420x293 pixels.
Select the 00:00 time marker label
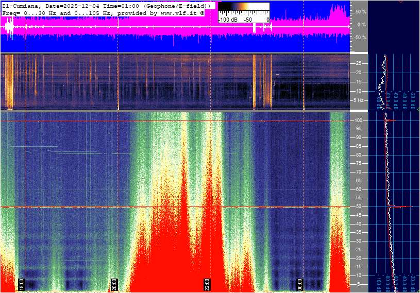(299, 284)
